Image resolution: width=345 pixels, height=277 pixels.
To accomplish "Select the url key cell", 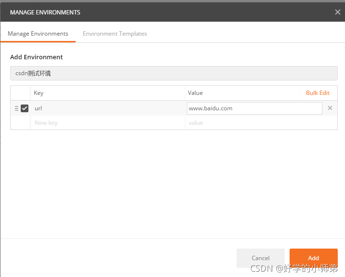I will [108, 108].
